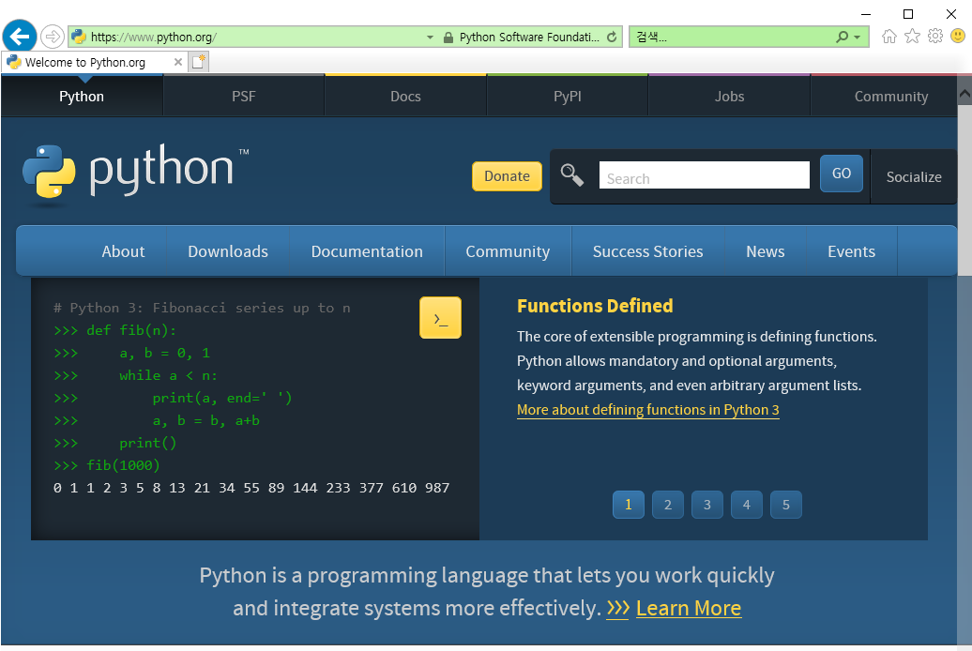This screenshot has width=972, height=651.
Task: Open the Docs top tab
Action: [405, 96]
